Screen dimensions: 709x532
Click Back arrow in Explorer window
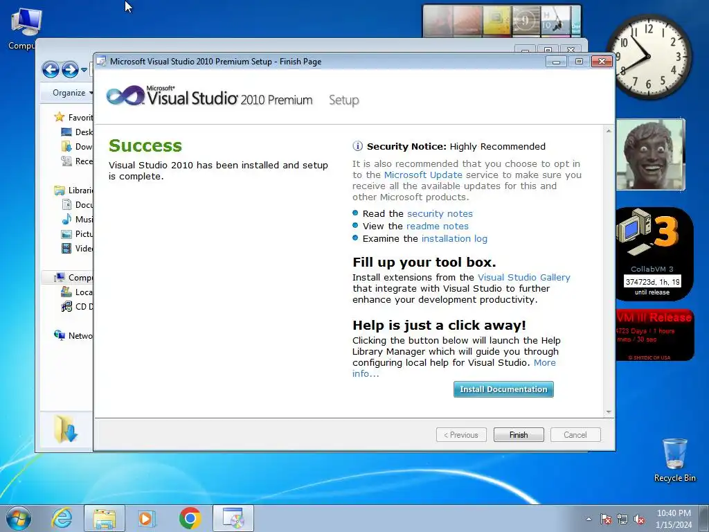(51, 70)
